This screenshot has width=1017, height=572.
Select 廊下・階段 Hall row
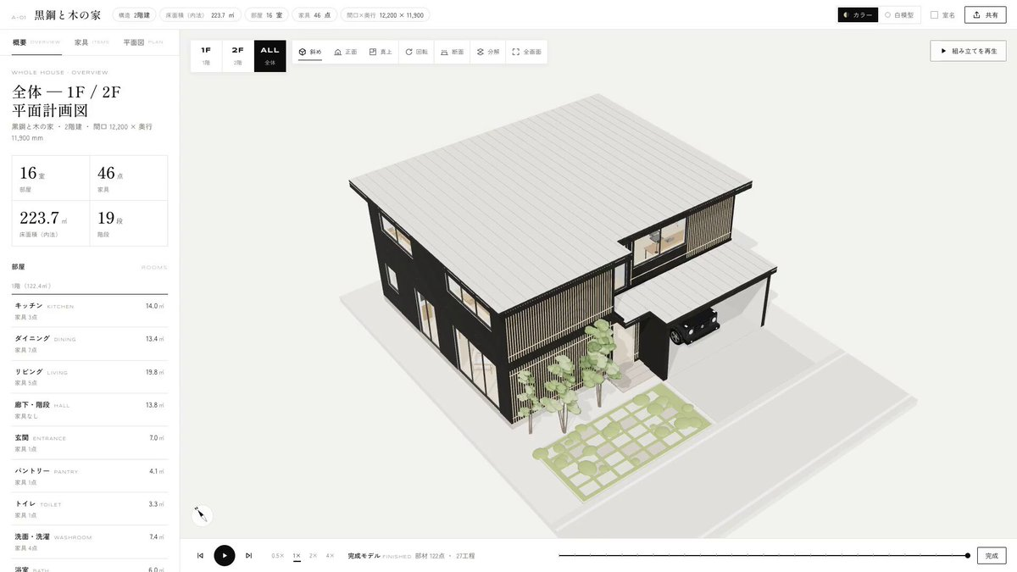tap(90, 410)
